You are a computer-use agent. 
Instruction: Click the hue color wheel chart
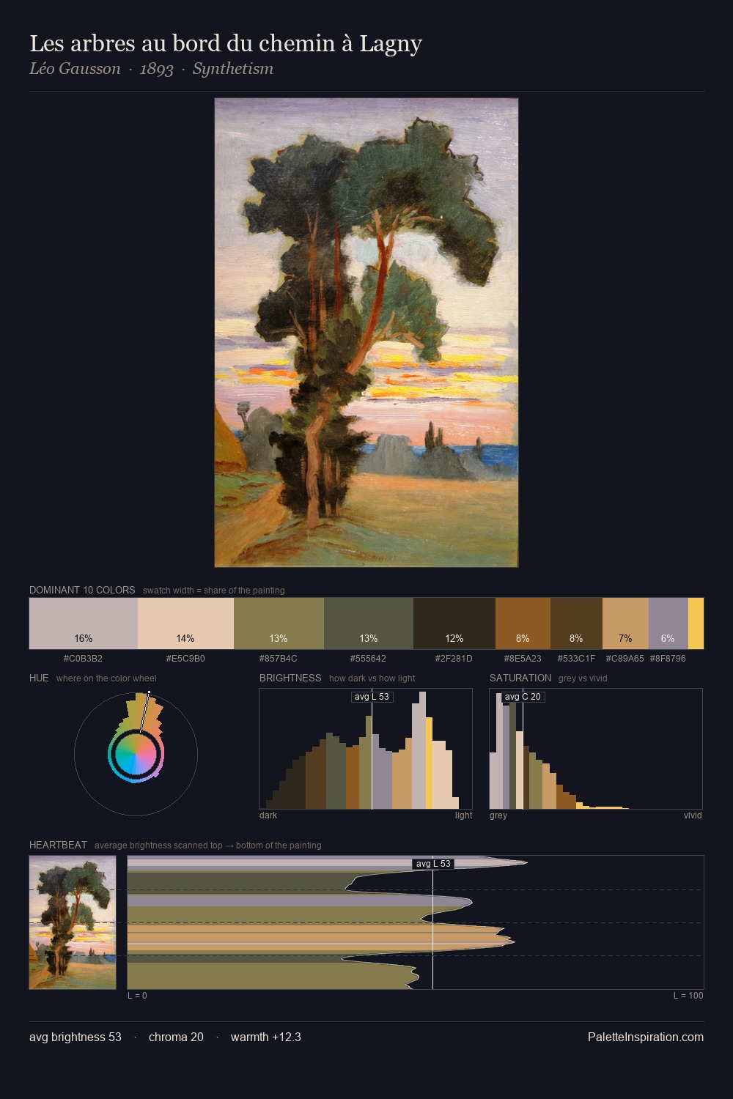[136, 753]
